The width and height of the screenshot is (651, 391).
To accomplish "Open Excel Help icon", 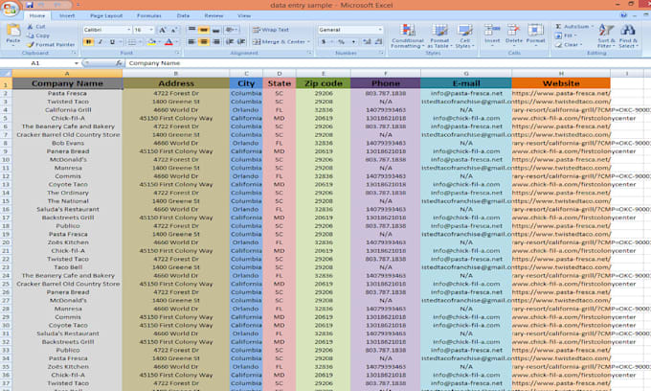I will (623, 15).
